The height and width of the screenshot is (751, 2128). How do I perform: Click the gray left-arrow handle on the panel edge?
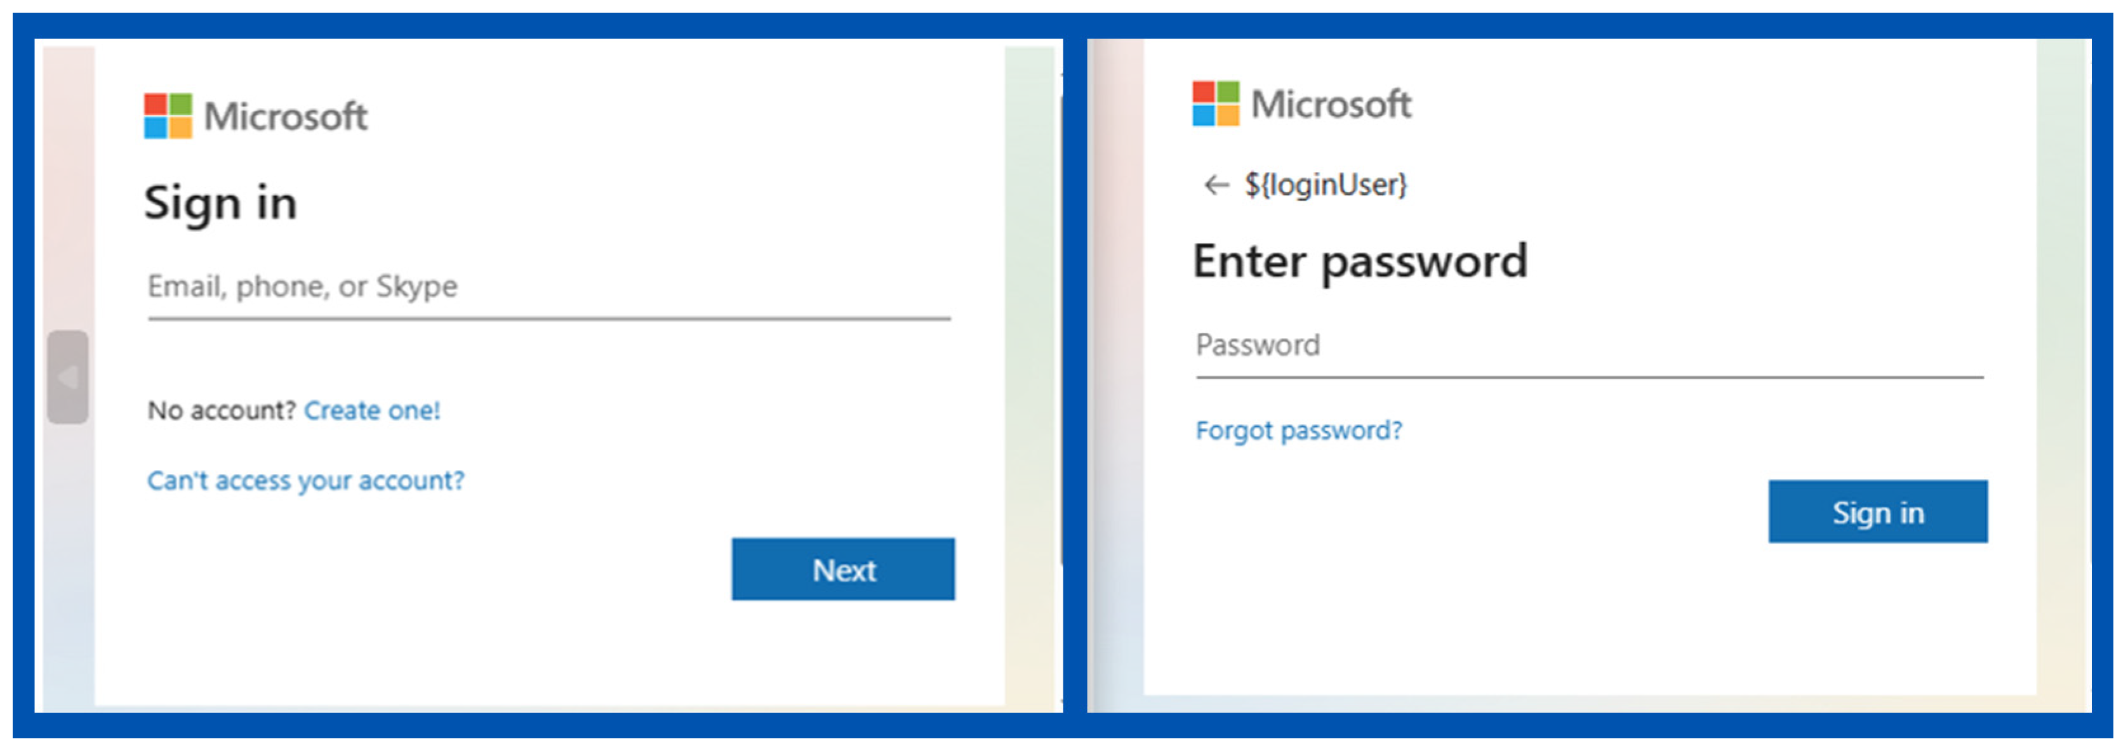(68, 377)
